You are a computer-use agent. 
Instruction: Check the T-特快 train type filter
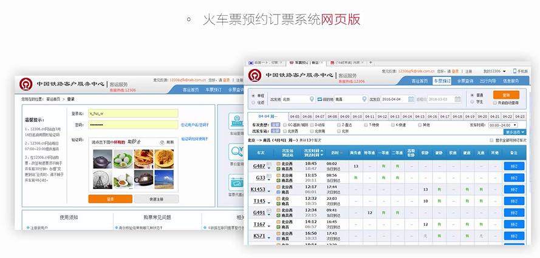click(x=366, y=125)
